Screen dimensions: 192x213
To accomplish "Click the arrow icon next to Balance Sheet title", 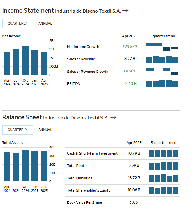I will (x=113, y=118).
